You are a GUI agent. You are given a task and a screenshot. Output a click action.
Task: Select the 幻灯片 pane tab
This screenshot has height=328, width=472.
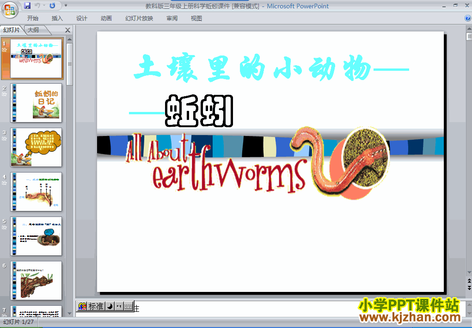click(x=12, y=30)
